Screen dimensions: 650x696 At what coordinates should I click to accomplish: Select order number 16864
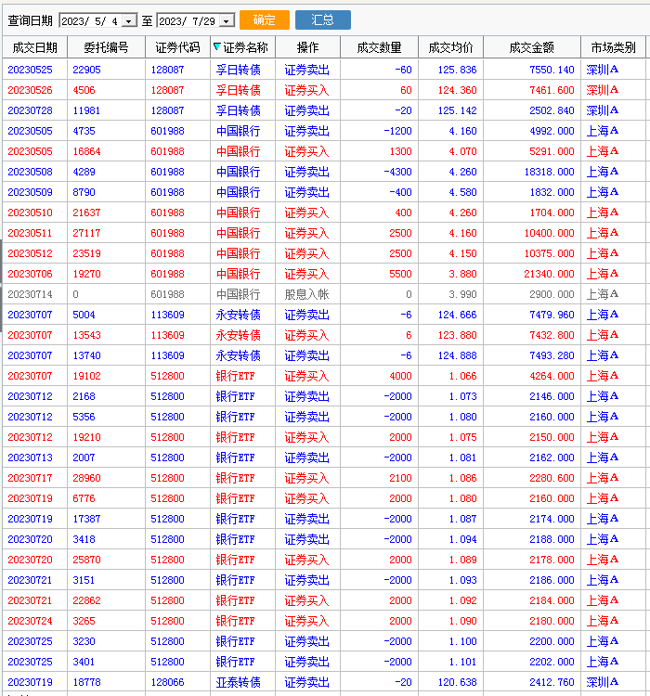pos(86,151)
